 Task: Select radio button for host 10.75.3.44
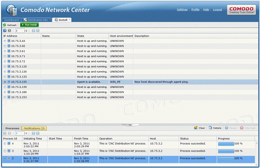tap(5, 41)
